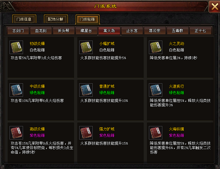This screenshot has height=169, width=220.
Task: Close the 门派系统 window
Action: click(215, 6)
